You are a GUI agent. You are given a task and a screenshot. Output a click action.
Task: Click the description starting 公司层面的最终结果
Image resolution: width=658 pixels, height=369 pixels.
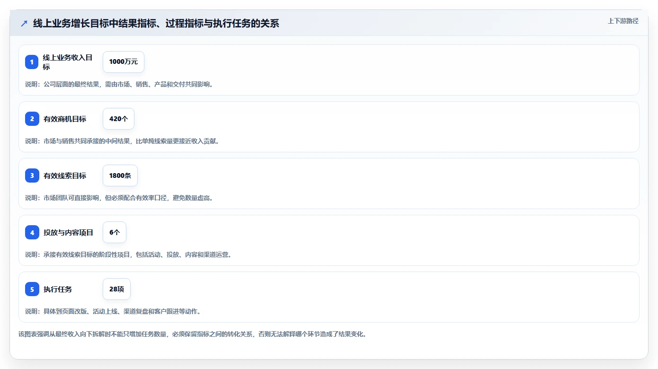(119, 84)
